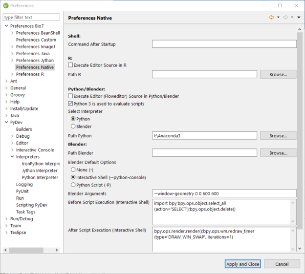This screenshot has width=305, height=274.
Task: Click the type filter text field
Action: 31,17
